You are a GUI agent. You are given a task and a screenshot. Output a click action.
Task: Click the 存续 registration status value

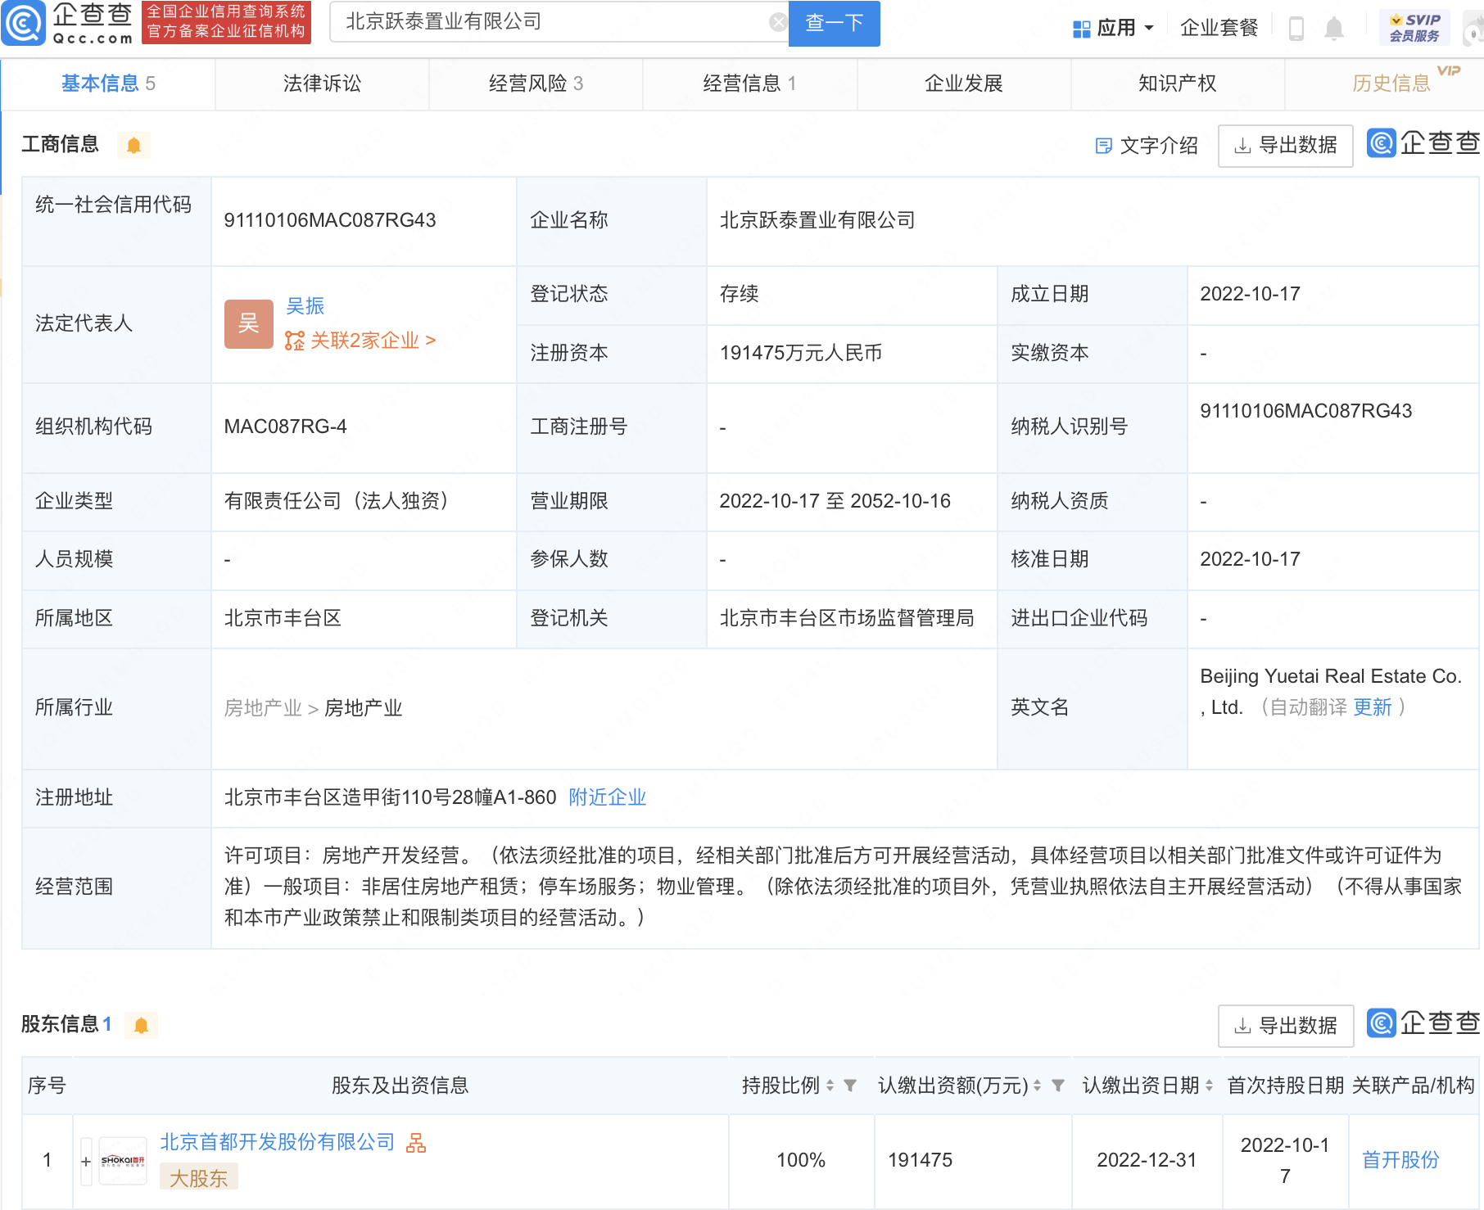click(739, 294)
